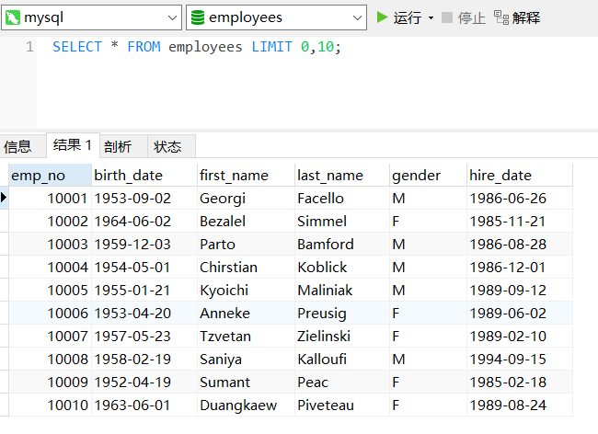Click the 运行 button label

(408, 17)
